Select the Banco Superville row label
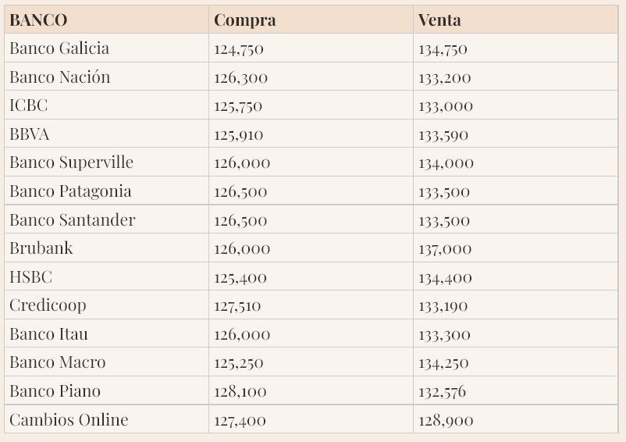 (71, 162)
